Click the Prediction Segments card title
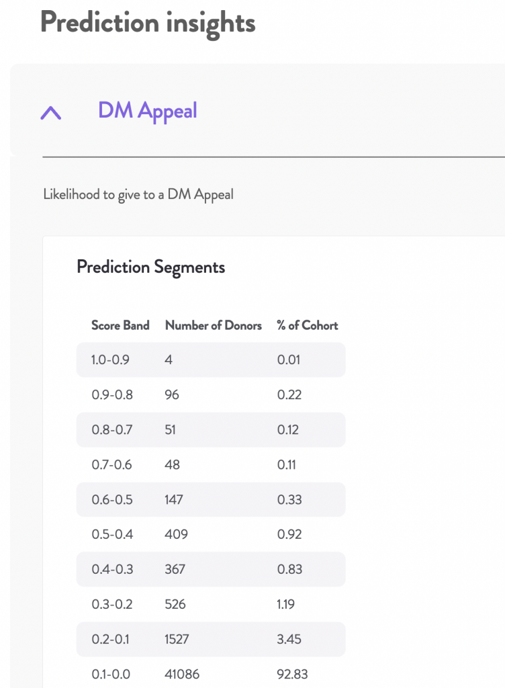505x688 pixels. point(151,267)
